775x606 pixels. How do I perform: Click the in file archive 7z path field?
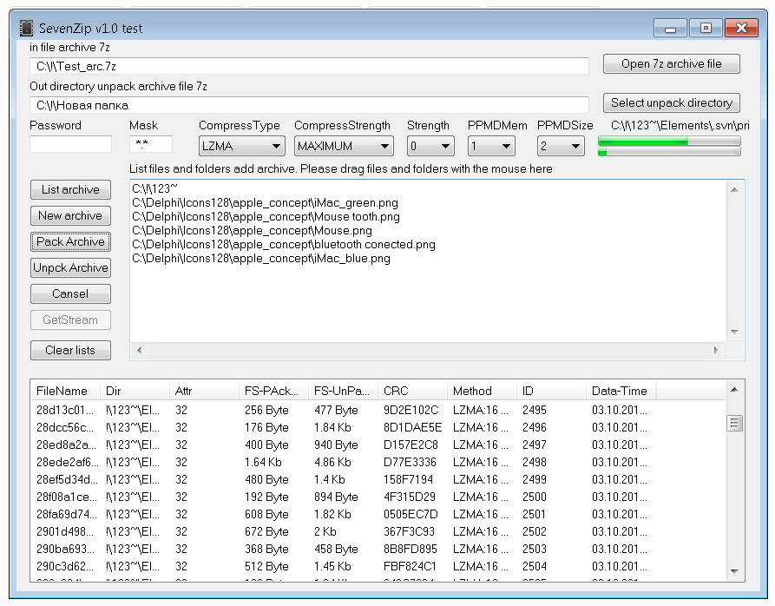tap(309, 66)
